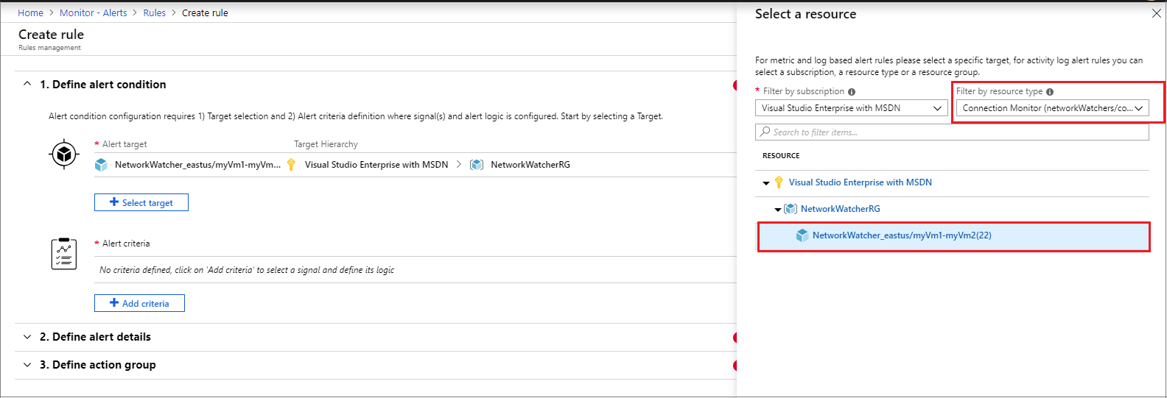Click the info icon next to Filter by subscription
This screenshot has width=1167, height=398.
click(x=852, y=92)
